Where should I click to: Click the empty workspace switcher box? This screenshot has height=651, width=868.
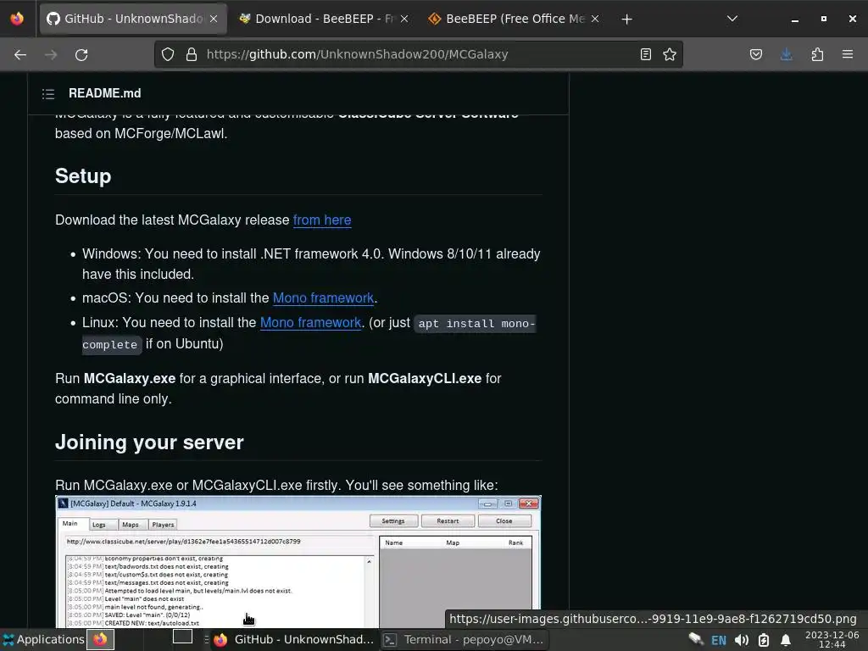[183, 637]
